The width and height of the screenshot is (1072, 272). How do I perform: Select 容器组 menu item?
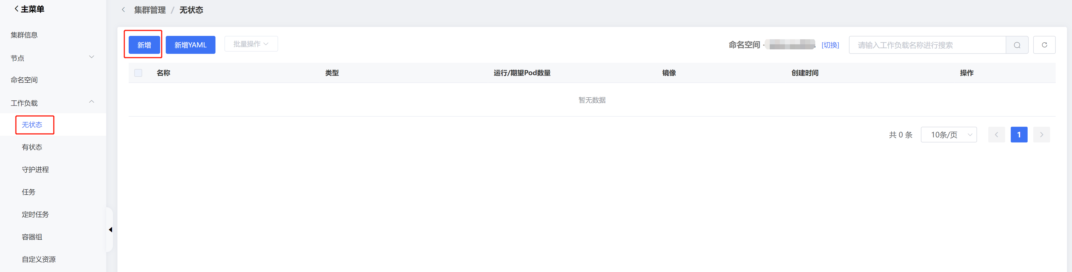coord(32,237)
